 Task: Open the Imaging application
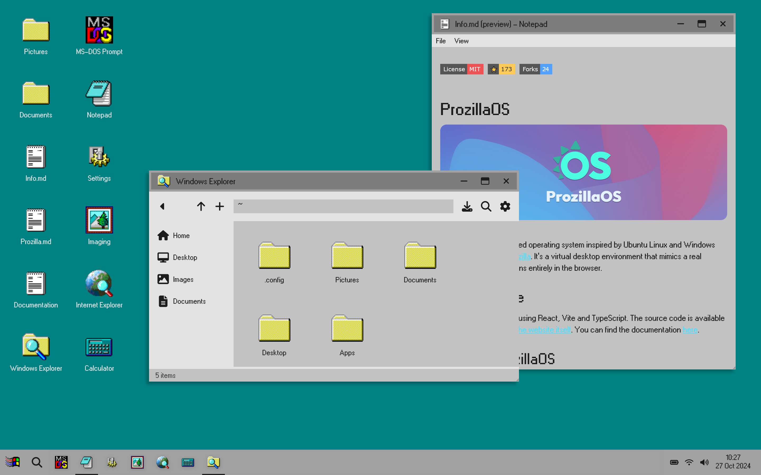click(x=99, y=222)
